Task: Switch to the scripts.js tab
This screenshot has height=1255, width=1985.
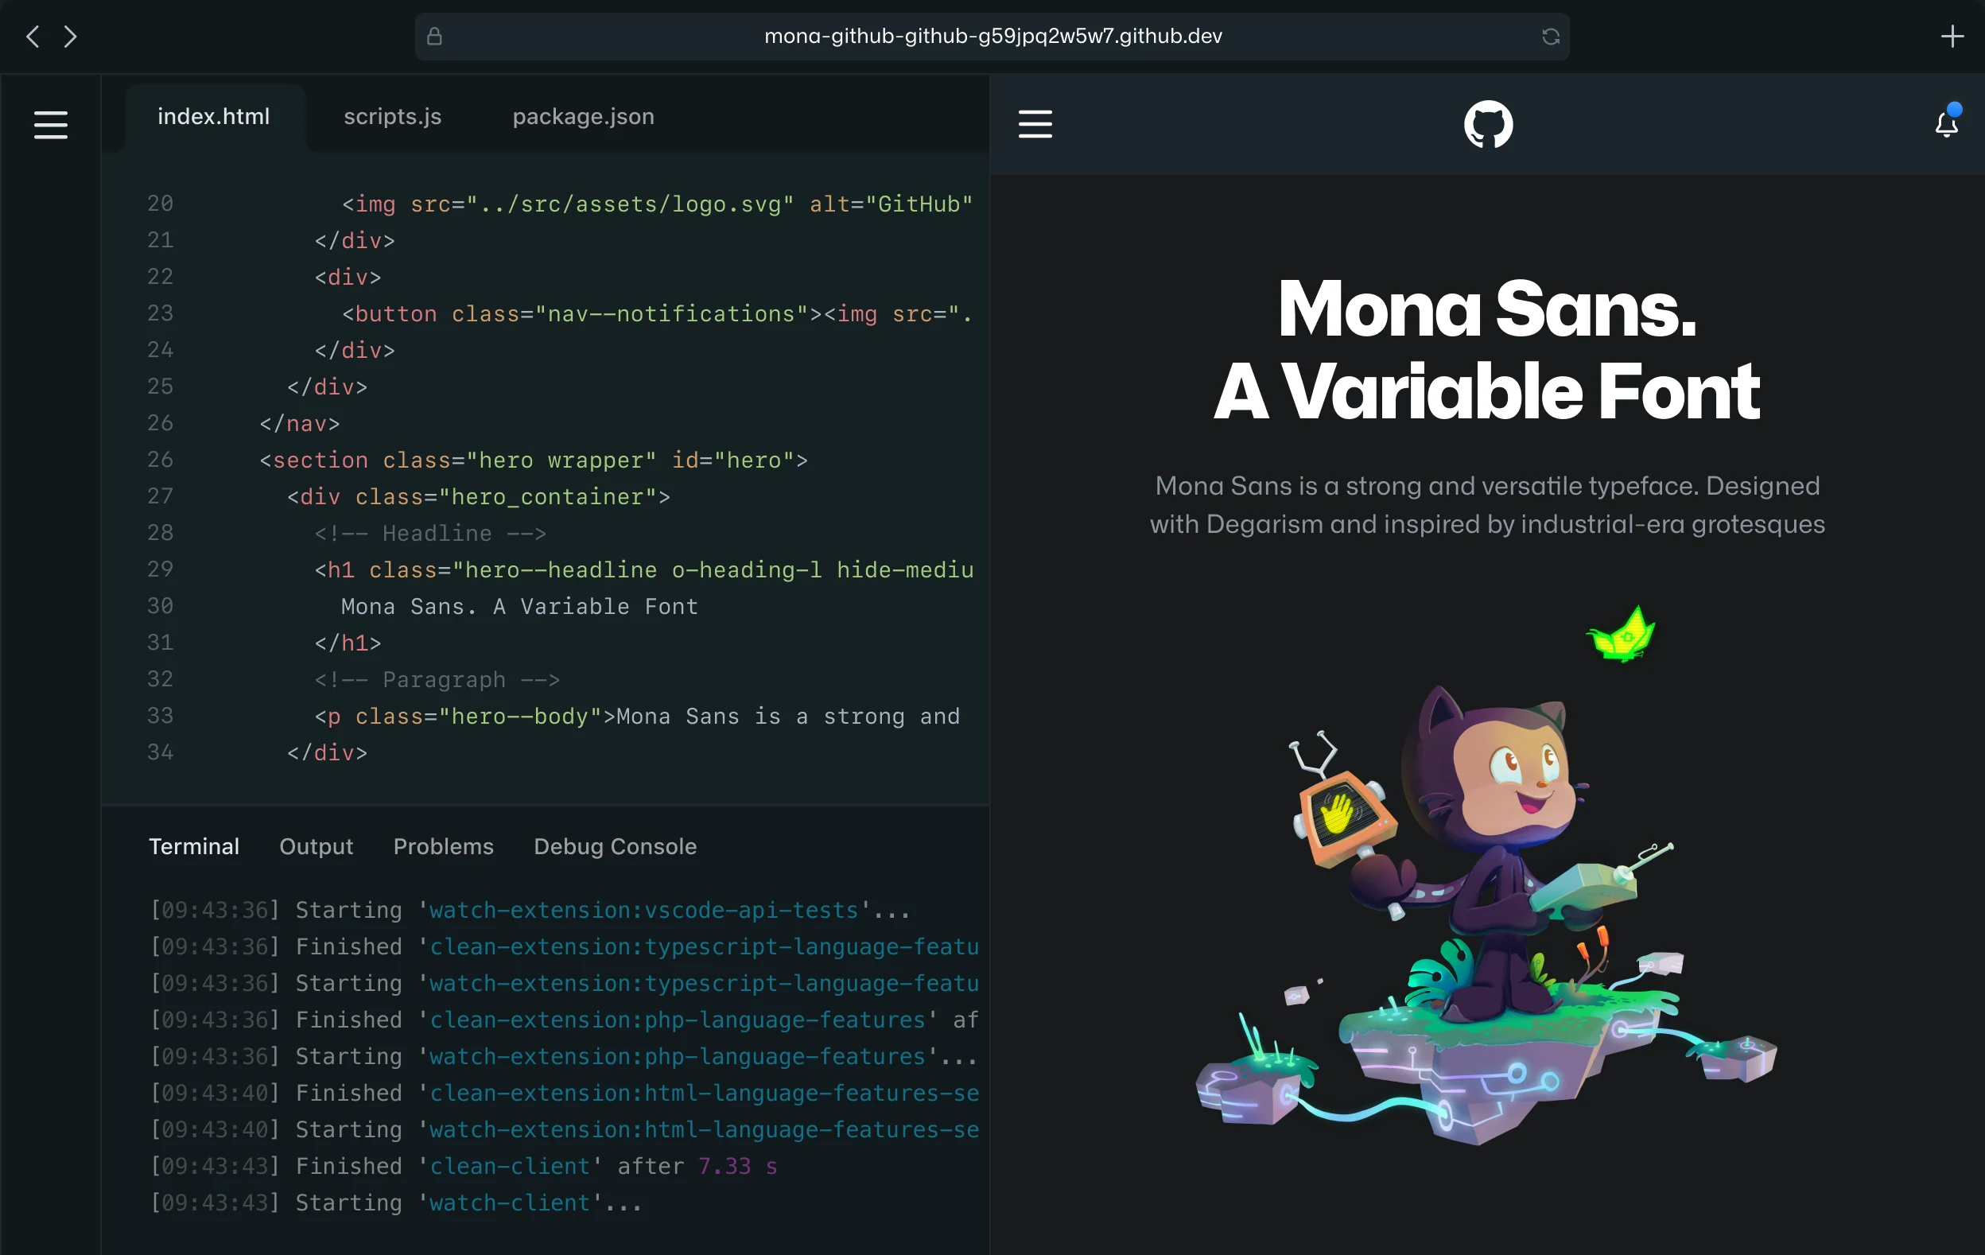Action: (x=392, y=116)
